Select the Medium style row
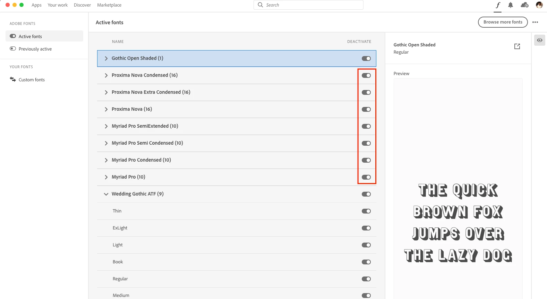547x299 pixels. [237, 293]
